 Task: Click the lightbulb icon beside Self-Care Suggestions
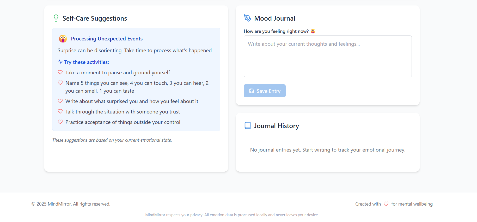click(x=56, y=18)
